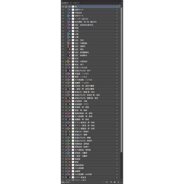Switch to the レイヤー tab
This screenshot has width=184, height=184.
coord(65,3)
